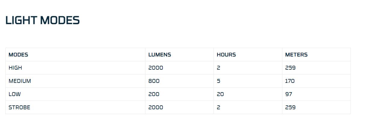383x133 pixels.
Task: Click the 2000 lumens value in HIGH row
Action: point(156,68)
